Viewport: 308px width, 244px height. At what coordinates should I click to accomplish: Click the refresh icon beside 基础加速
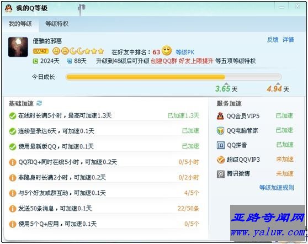click(x=39, y=103)
